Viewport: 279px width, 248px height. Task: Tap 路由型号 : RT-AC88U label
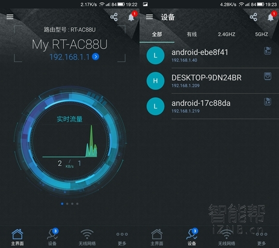[70, 30]
